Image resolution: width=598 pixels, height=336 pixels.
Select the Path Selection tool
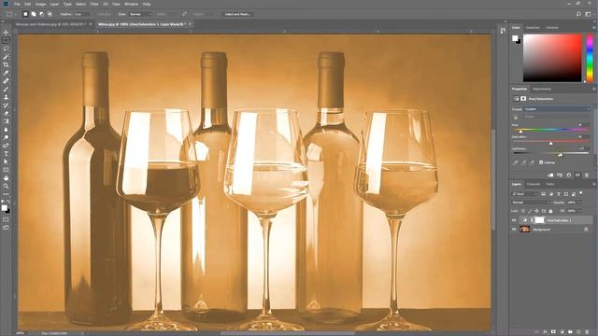[6, 161]
